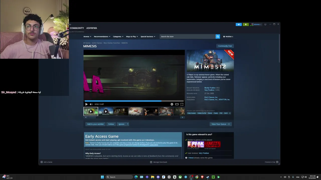Open Minecraft from the taskbar
The width and height of the screenshot is (321, 180).
(213, 177)
